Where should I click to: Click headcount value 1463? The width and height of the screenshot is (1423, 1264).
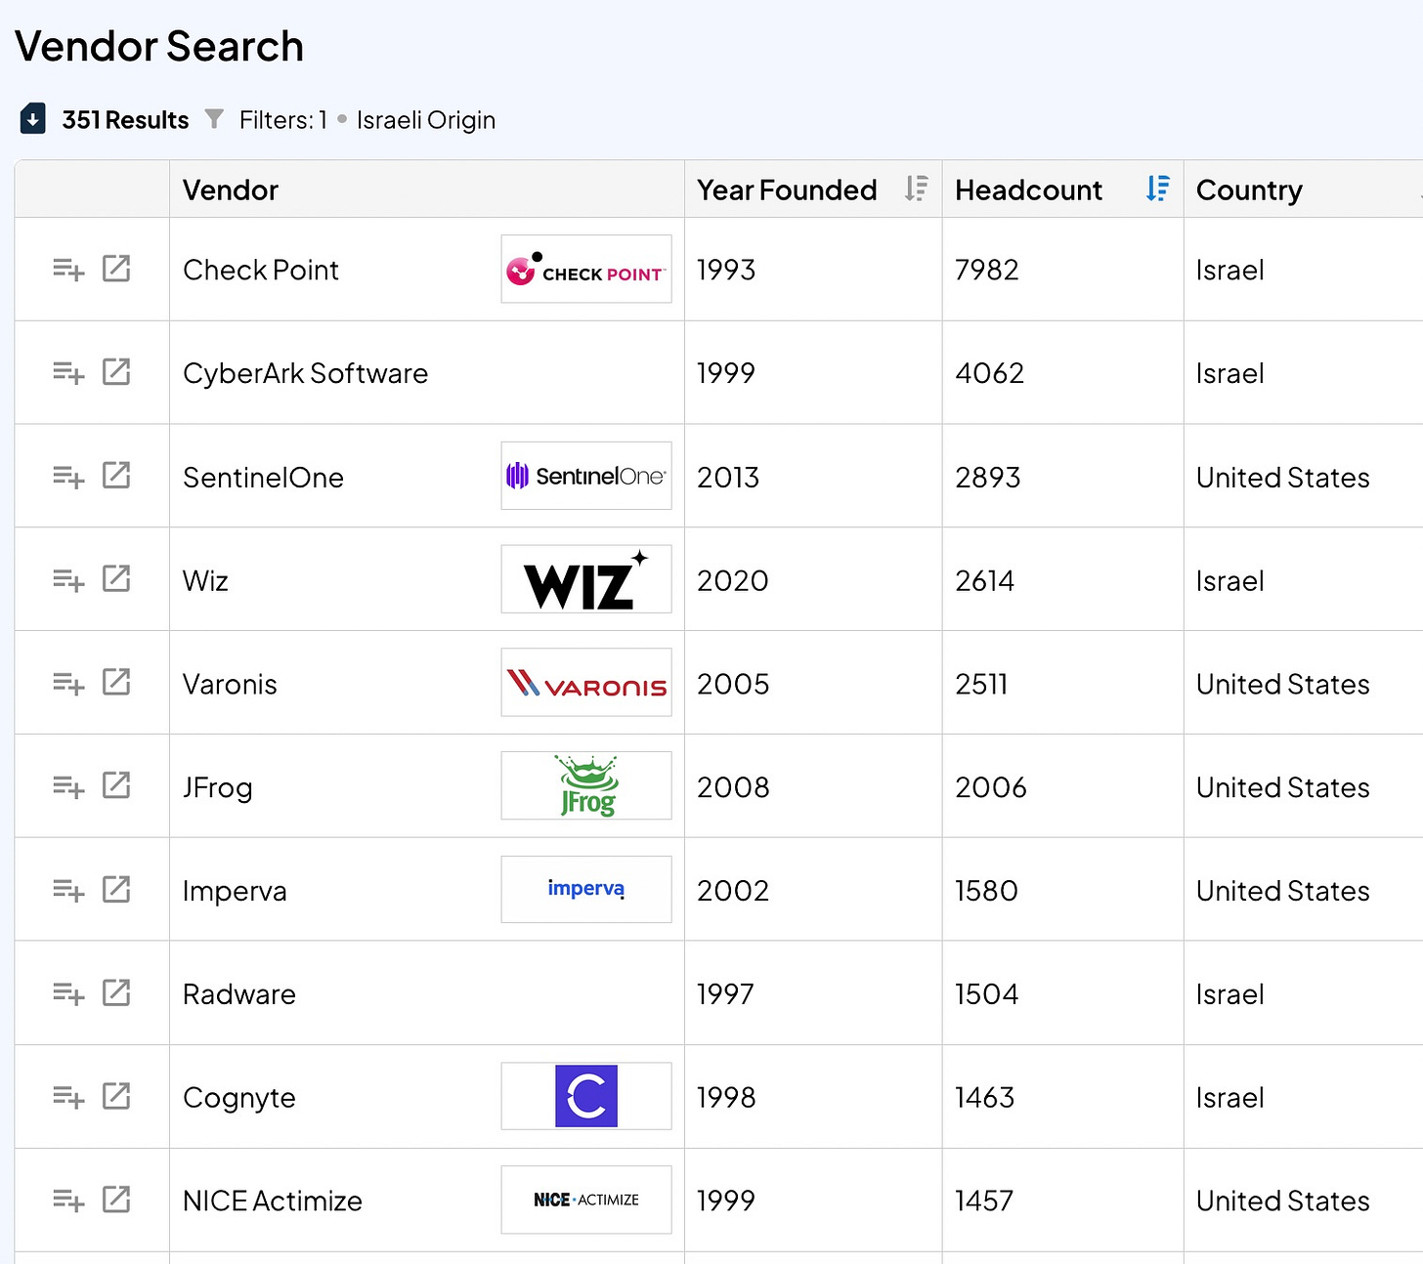click(x=984, y=1097)
